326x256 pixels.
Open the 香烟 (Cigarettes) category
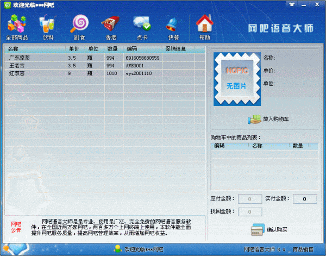[x=110, y=28]
